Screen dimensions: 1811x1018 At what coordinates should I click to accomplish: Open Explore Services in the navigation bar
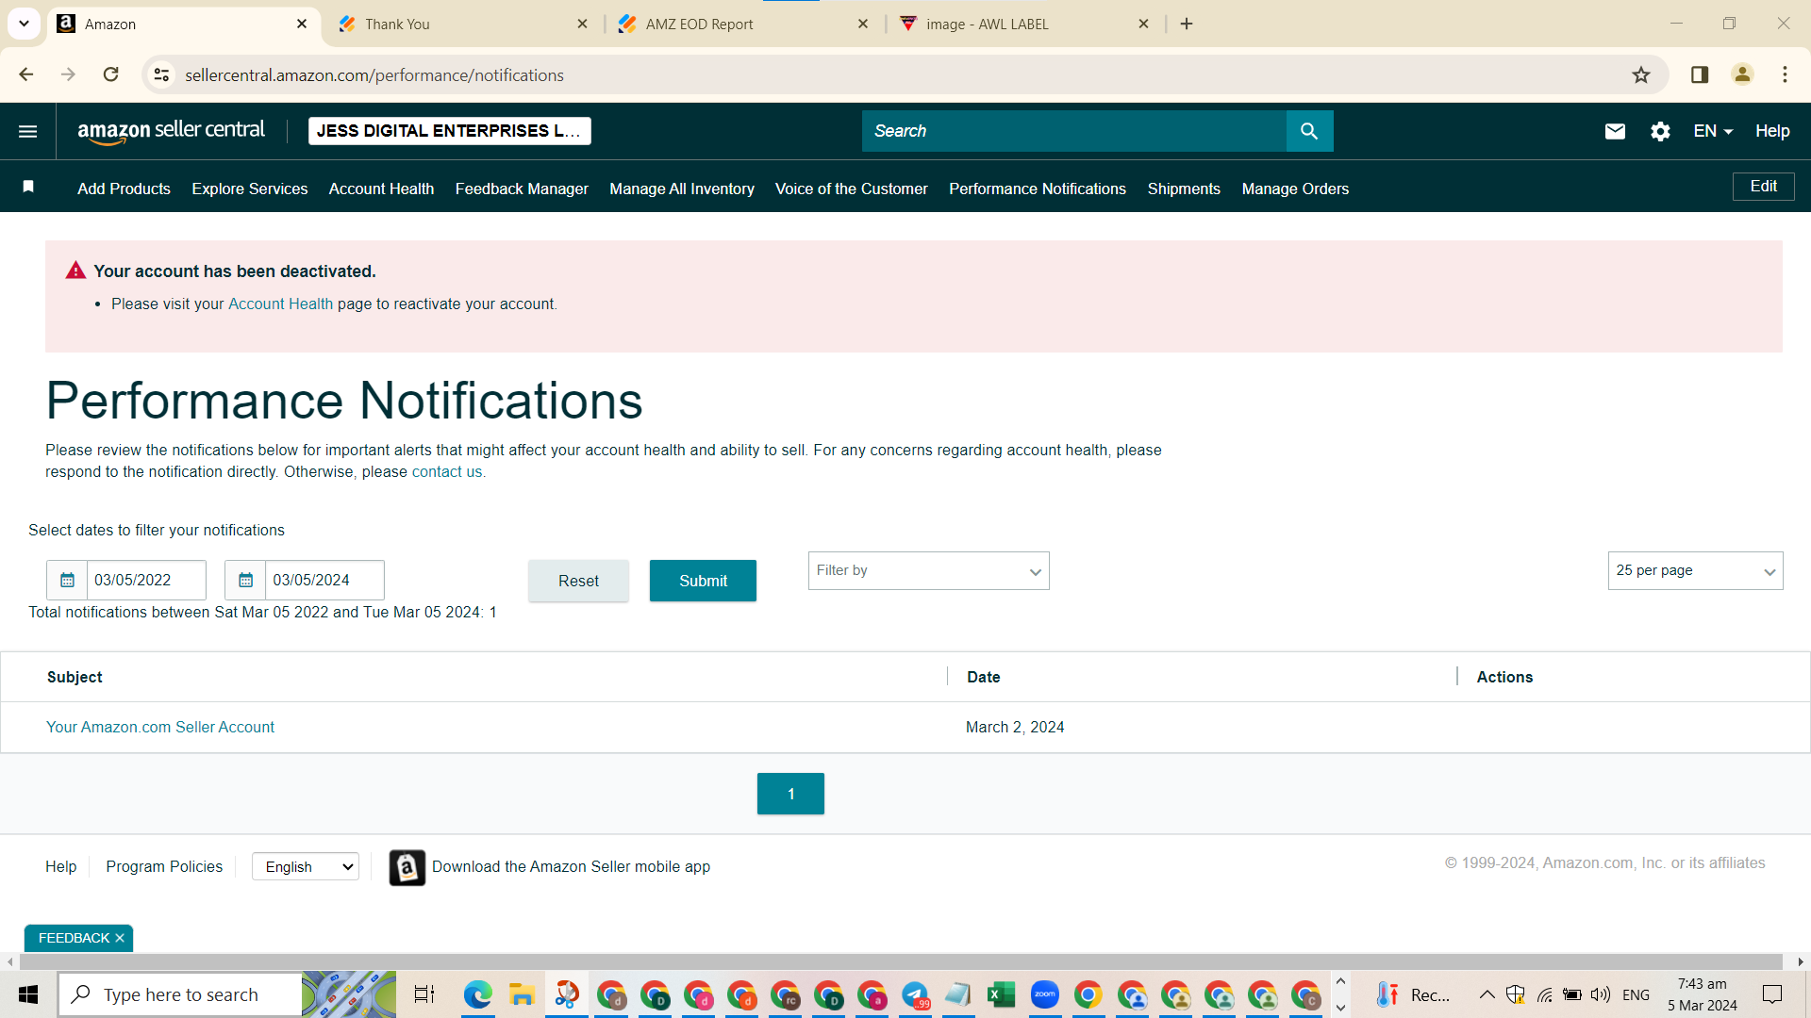(249, 189)
